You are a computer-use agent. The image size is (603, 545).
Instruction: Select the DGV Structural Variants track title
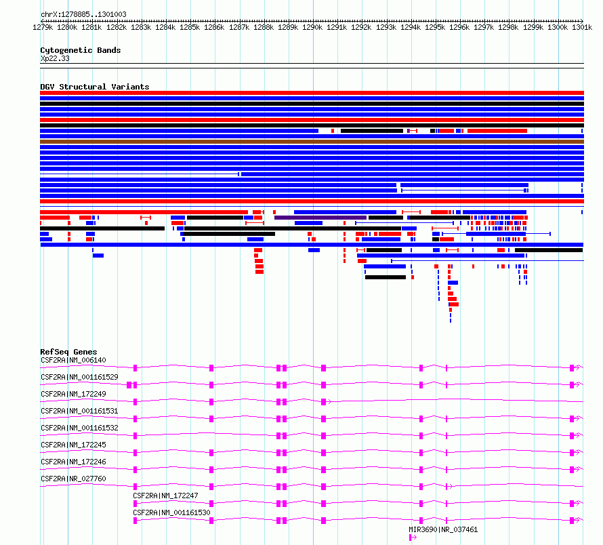(95, 87)
